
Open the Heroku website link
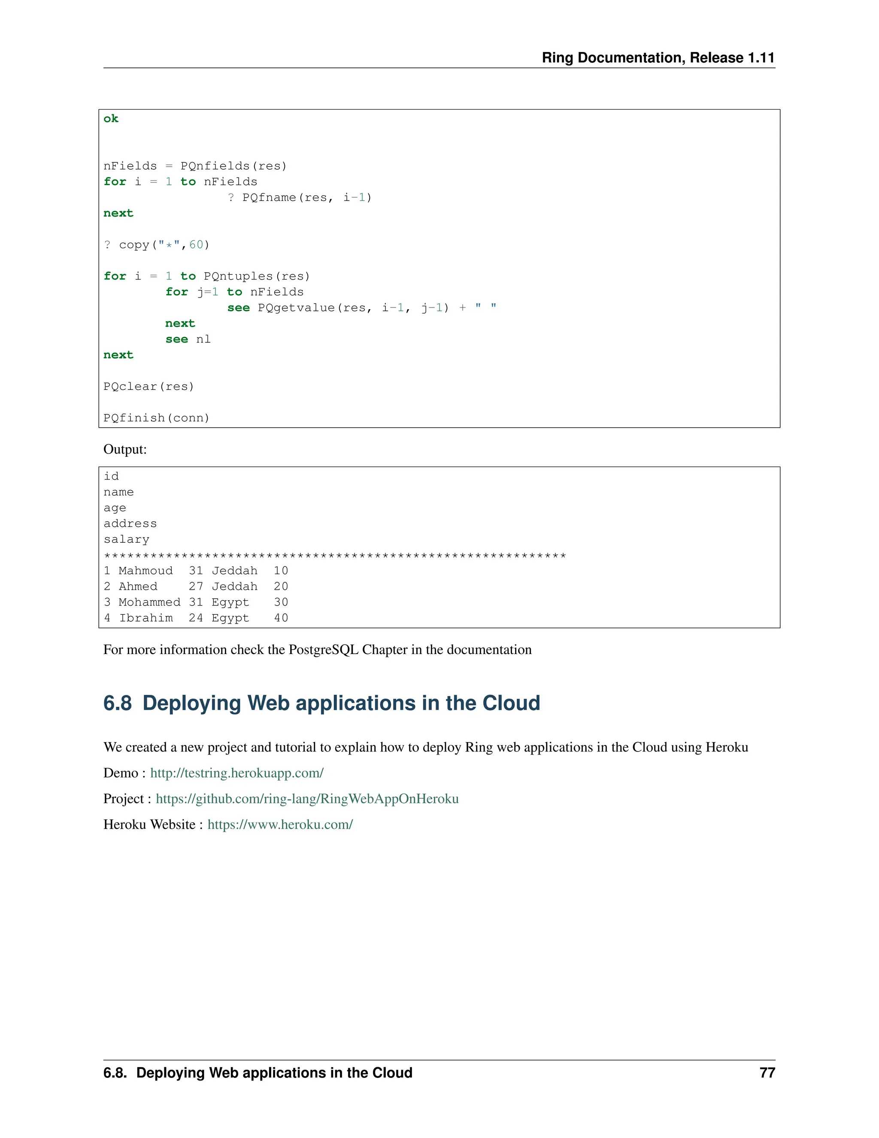pos(280,825)
